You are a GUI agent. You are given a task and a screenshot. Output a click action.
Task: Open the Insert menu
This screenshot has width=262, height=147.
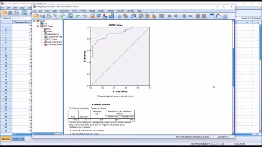tap(74, 11)
